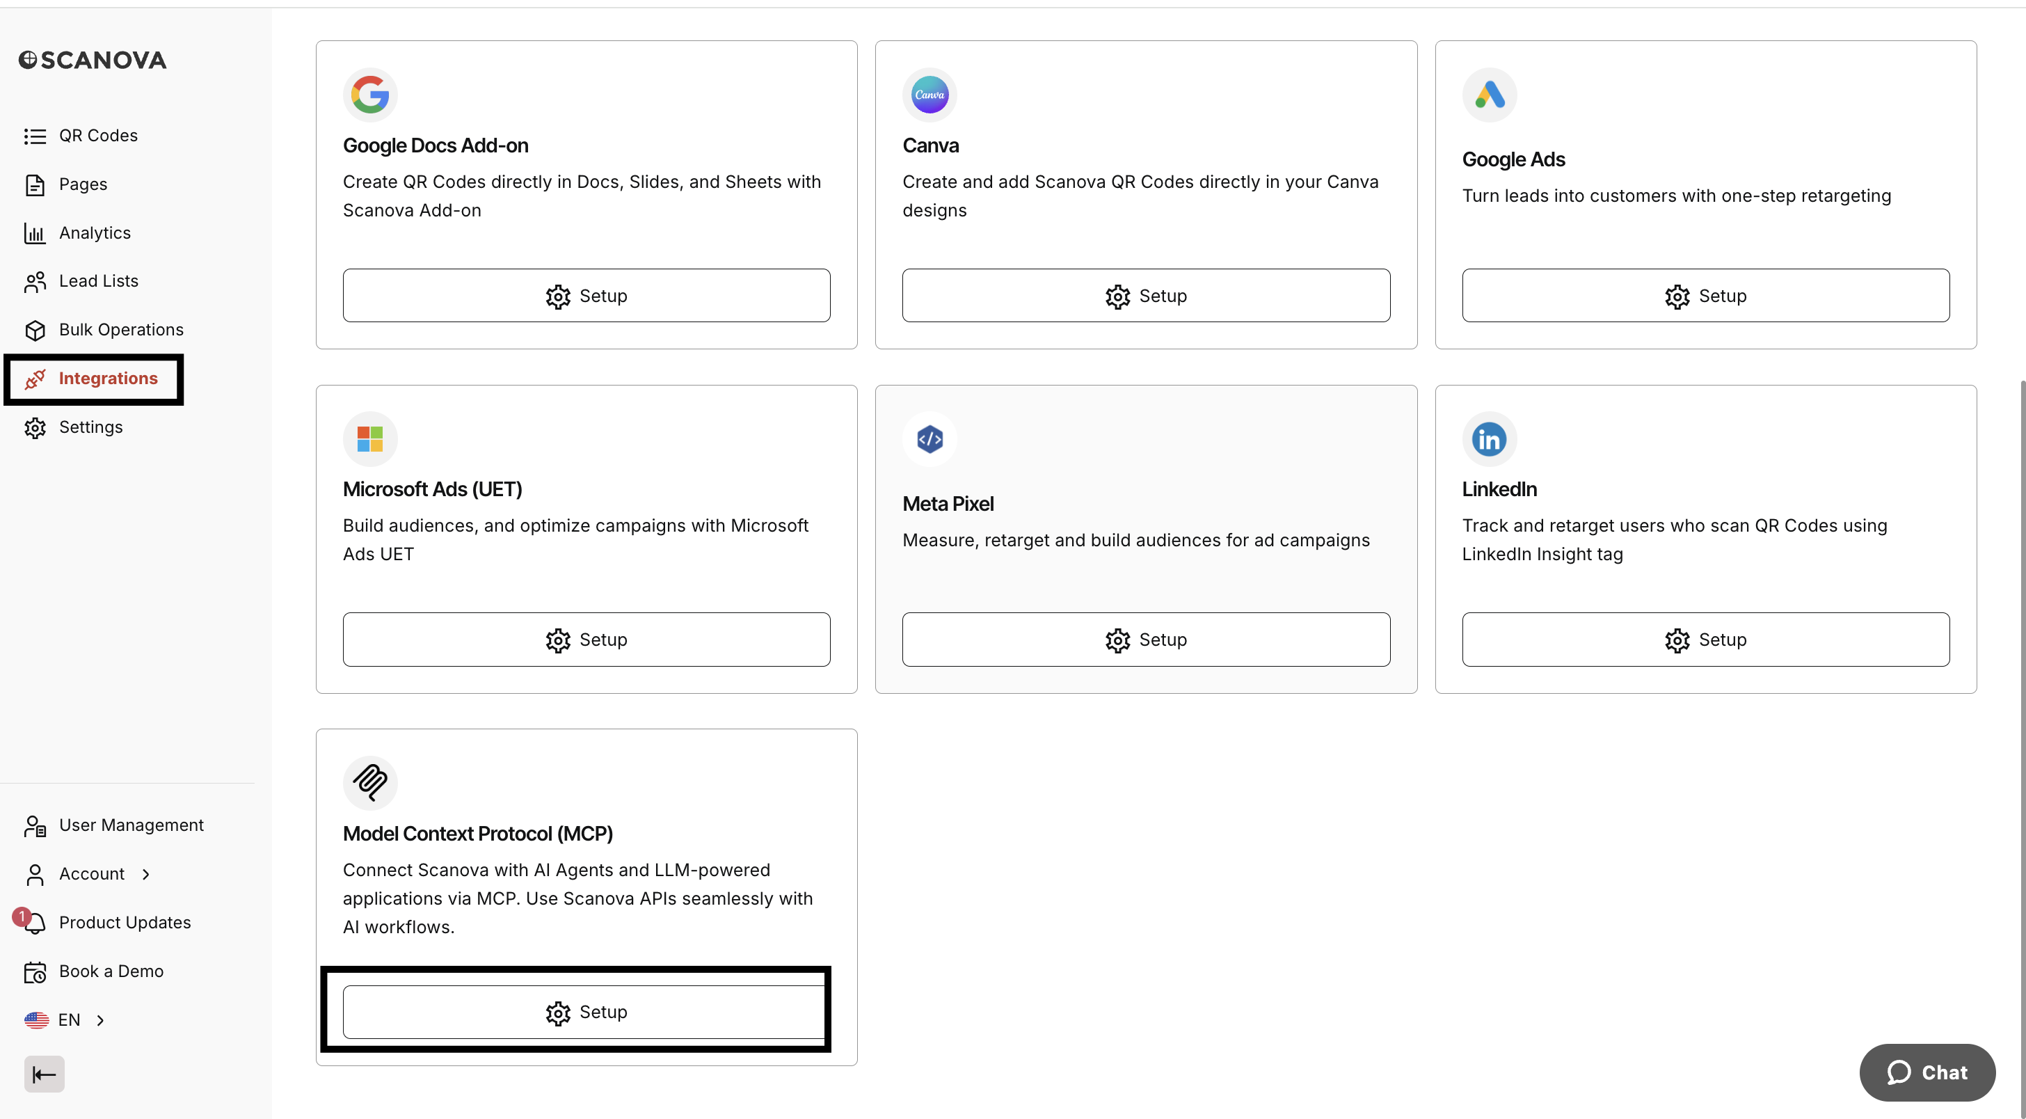Click the US flag language icon
The image size is (2026, 1119).
click(x=36, y=1021)
